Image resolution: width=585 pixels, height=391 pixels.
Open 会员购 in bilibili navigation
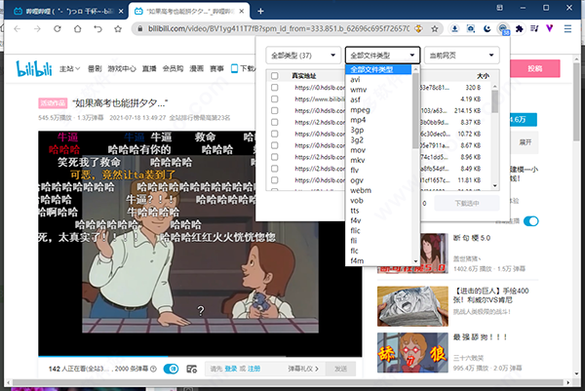(x=173, y=68)
